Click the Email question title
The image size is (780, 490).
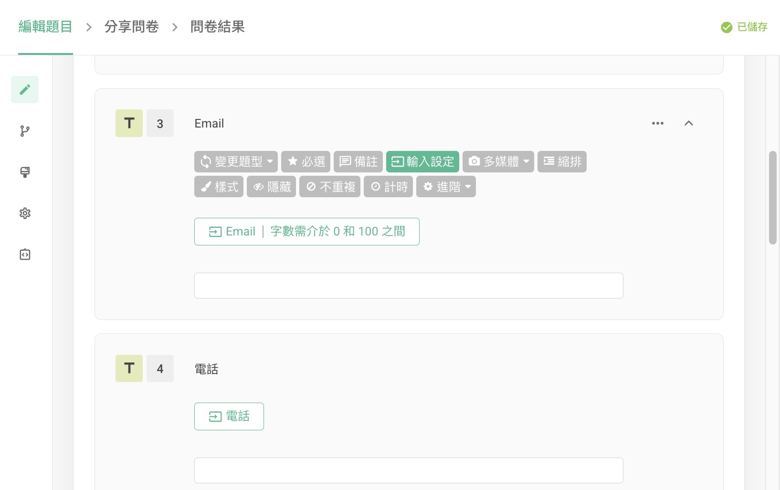209,123
